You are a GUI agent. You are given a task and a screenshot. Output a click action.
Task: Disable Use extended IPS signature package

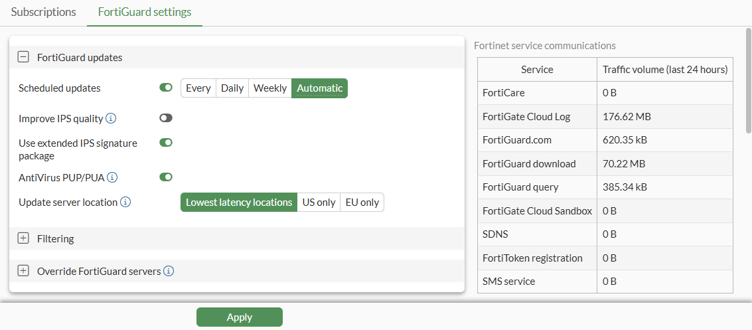coord(166,142)
